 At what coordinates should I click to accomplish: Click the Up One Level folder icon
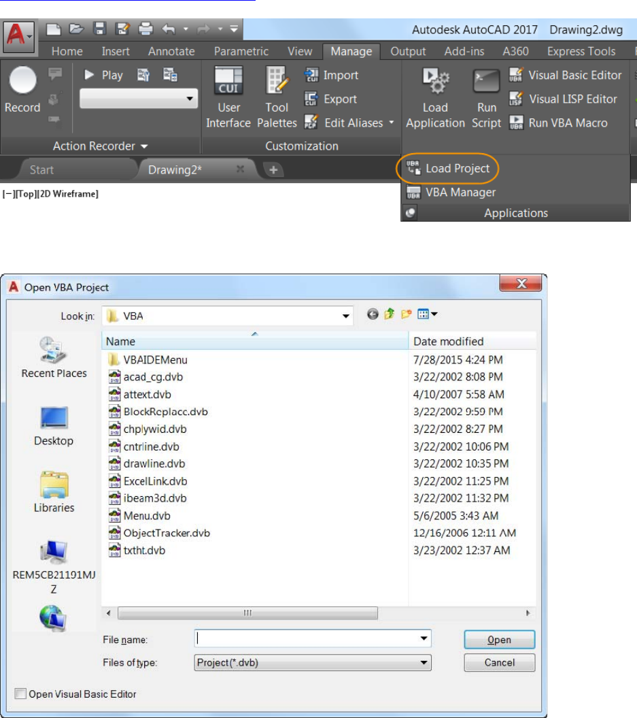pyautogui.click(x=389, y=314)
